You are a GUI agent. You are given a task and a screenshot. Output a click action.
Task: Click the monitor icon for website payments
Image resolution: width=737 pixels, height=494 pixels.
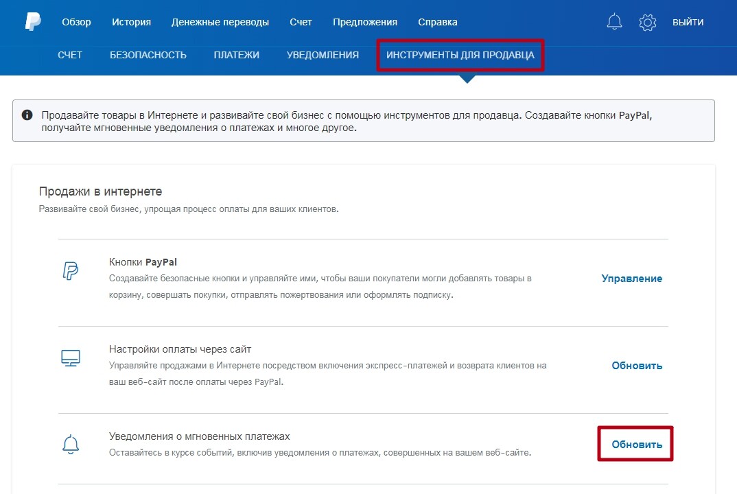[x=71, y=358]
